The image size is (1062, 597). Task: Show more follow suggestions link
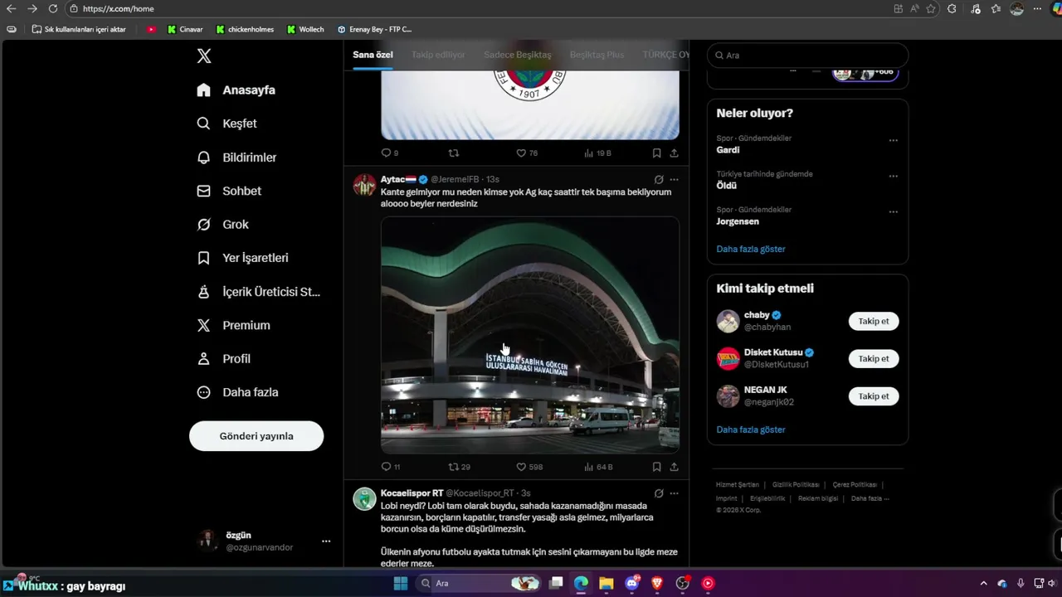[751, 430]
